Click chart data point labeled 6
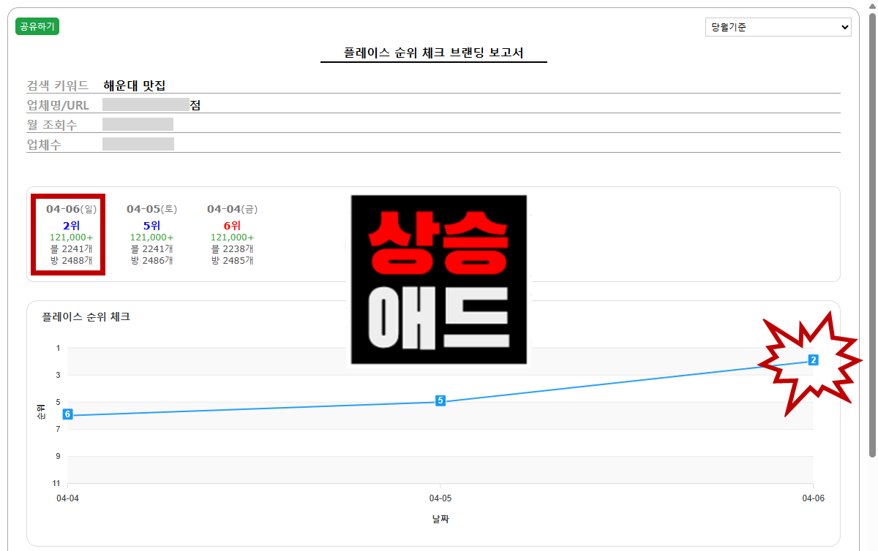The height and width of the screenshot is (551, 878). tap(67, 414)
